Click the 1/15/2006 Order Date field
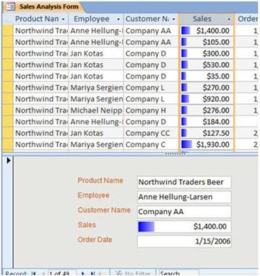The width and height of the screenshot is (260, 276). (x=184, y=241)
